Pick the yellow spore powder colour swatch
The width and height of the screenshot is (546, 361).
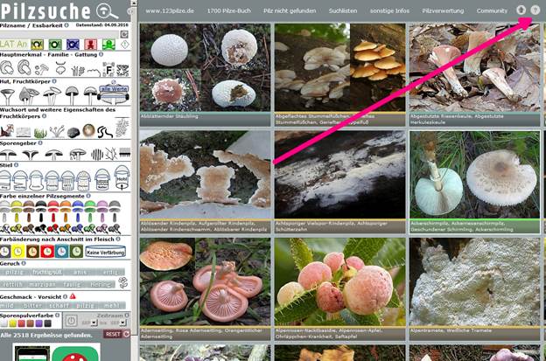13,323
